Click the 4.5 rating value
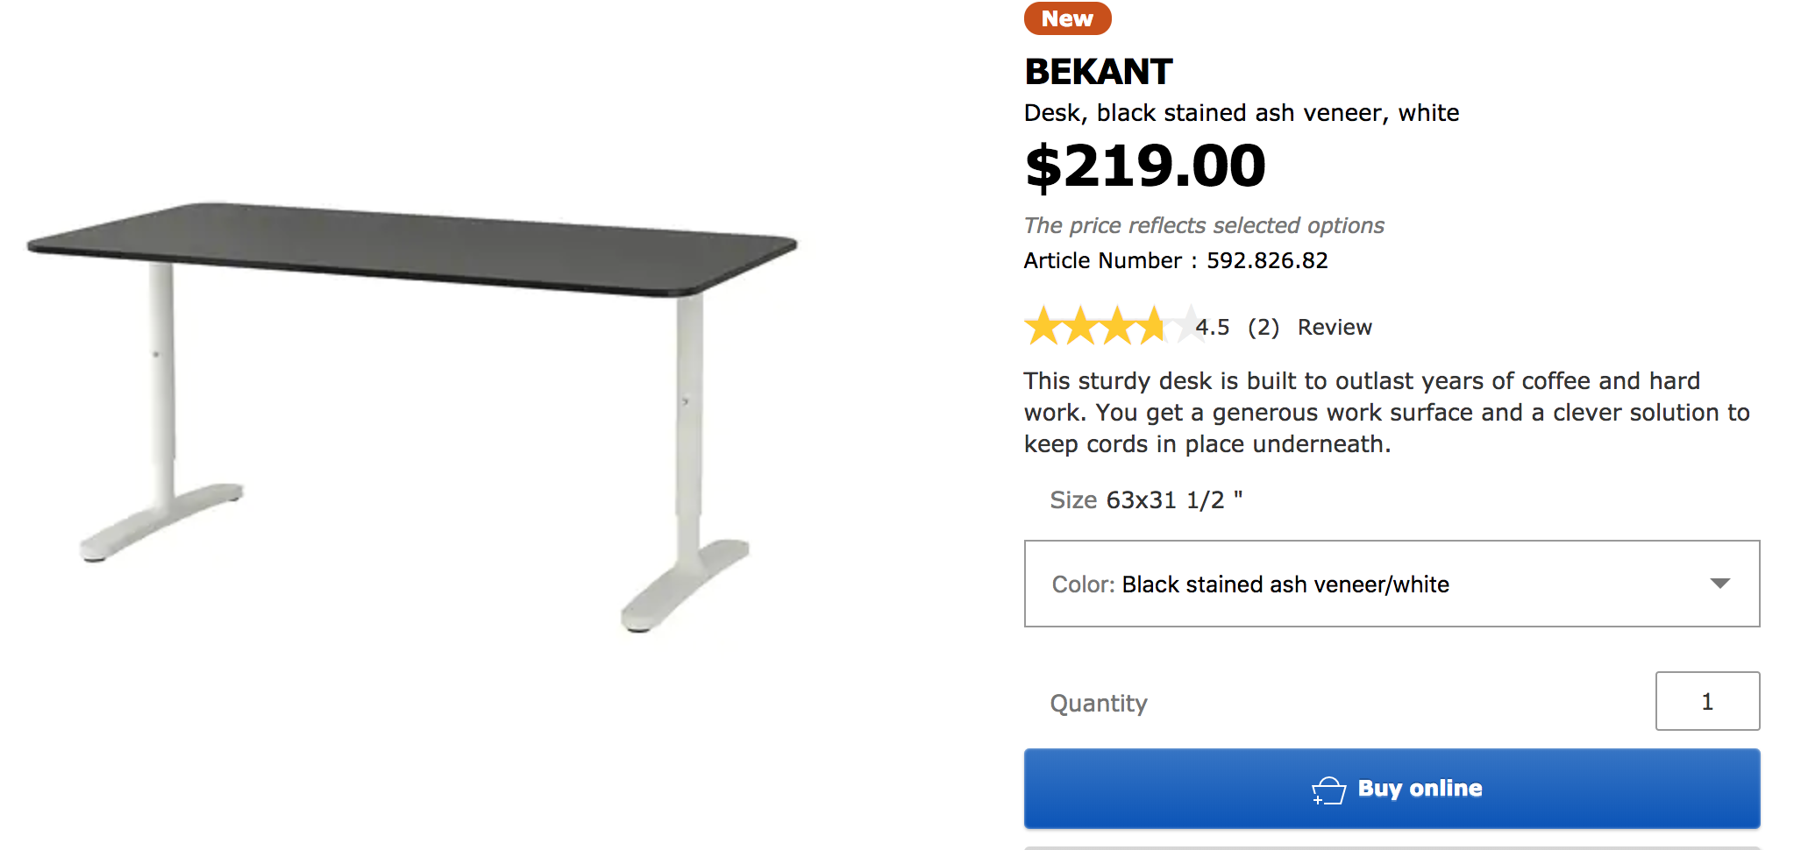Screen dimensions: 1801x850 pos(1213,327)
